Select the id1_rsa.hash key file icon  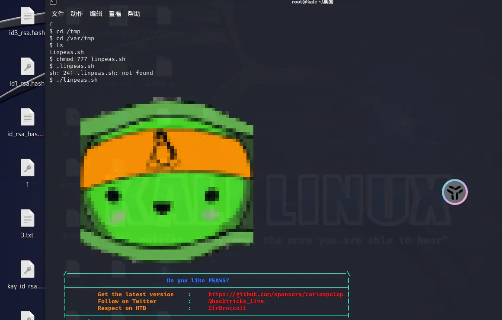click(28, 66)
